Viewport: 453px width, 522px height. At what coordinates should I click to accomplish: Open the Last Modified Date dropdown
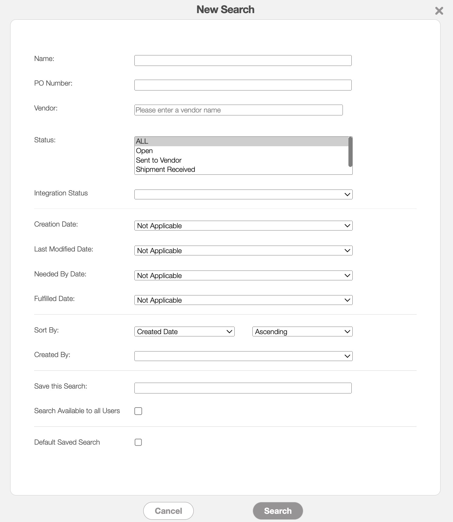tap(243, 251)
